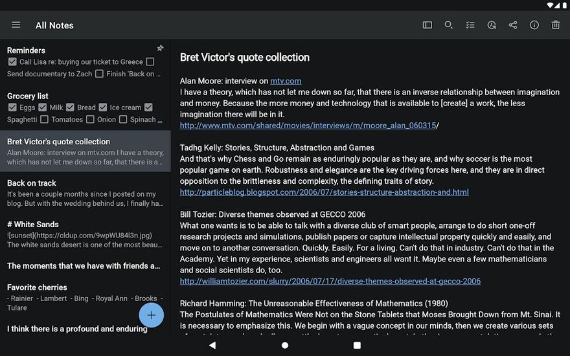Open note history clock icon
Image resolution: width=570 pixels, height=356 pixels.
[492, 25]
